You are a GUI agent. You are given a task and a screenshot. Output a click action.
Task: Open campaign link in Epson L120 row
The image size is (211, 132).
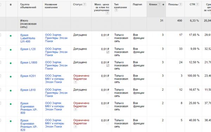(56, 52)
